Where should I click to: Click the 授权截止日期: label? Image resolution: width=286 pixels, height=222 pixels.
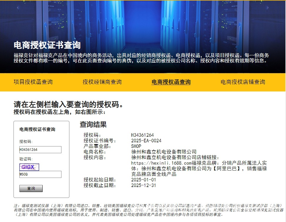[100, 185]
